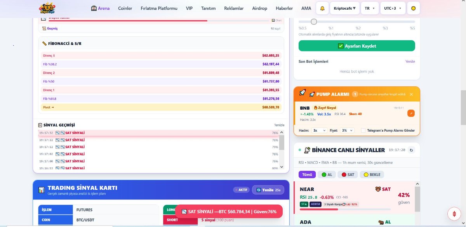Click the BTC/USDT coin value cell

click(x=116, y=220)
